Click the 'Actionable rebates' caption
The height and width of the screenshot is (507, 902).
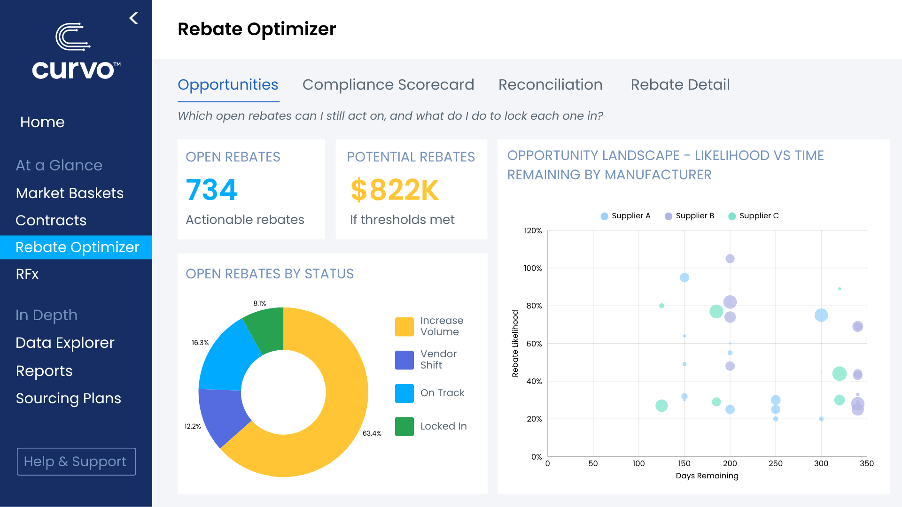pyautogui.click(x=245, y=220)
